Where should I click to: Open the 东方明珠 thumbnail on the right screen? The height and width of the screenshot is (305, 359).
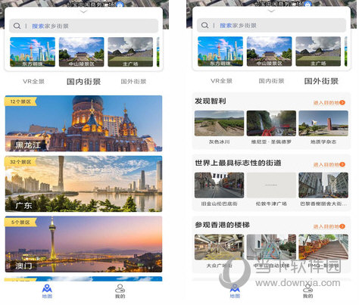coord(220,51)
